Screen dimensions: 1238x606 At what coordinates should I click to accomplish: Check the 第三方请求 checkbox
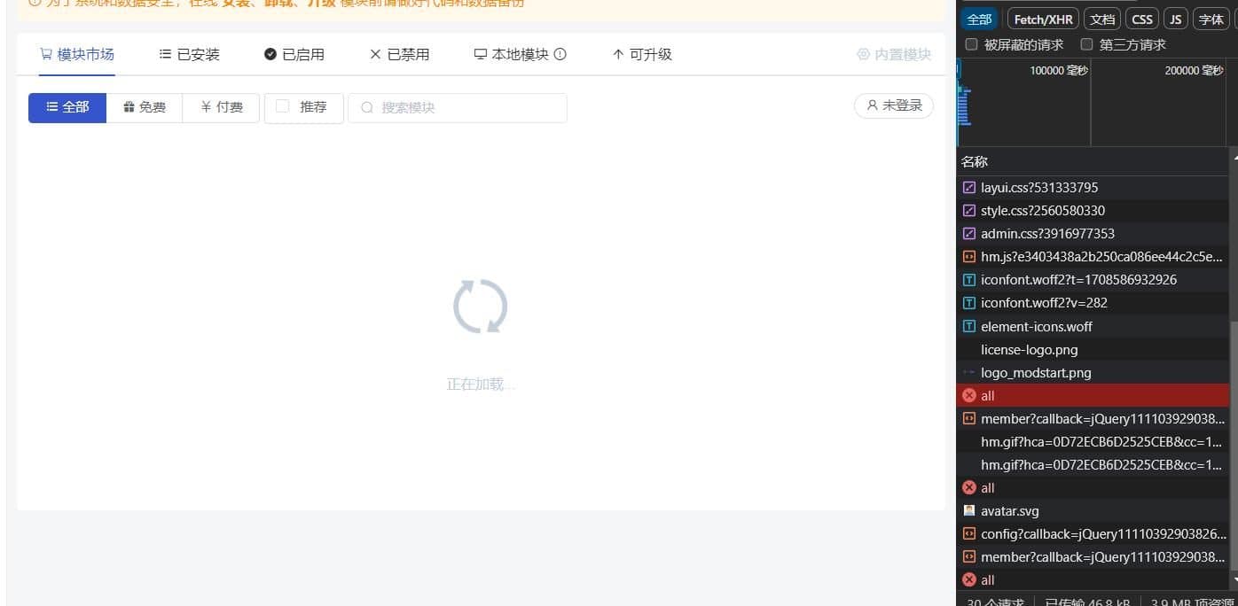1086,44
